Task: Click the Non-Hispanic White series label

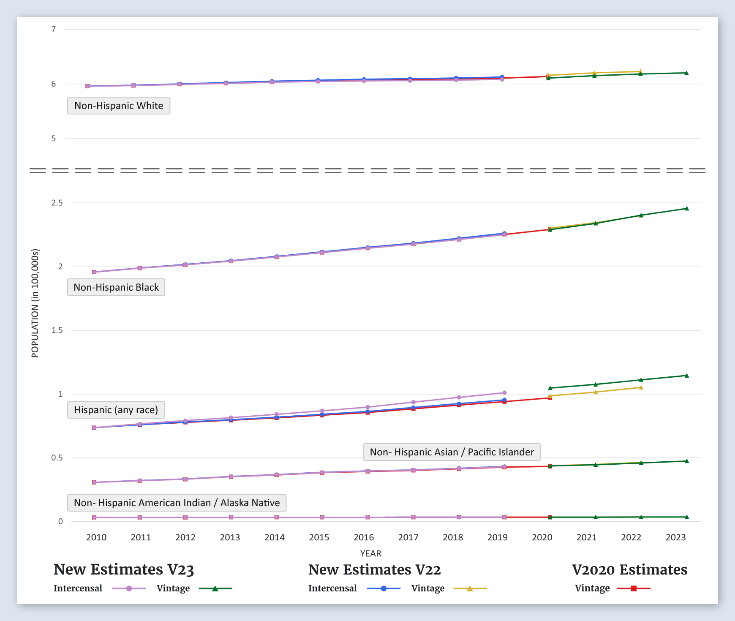Action: click(x=119, y=106)
